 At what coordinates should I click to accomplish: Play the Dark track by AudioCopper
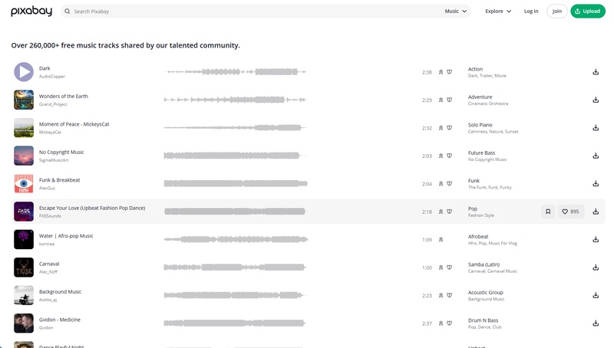(x=24, y=72)
